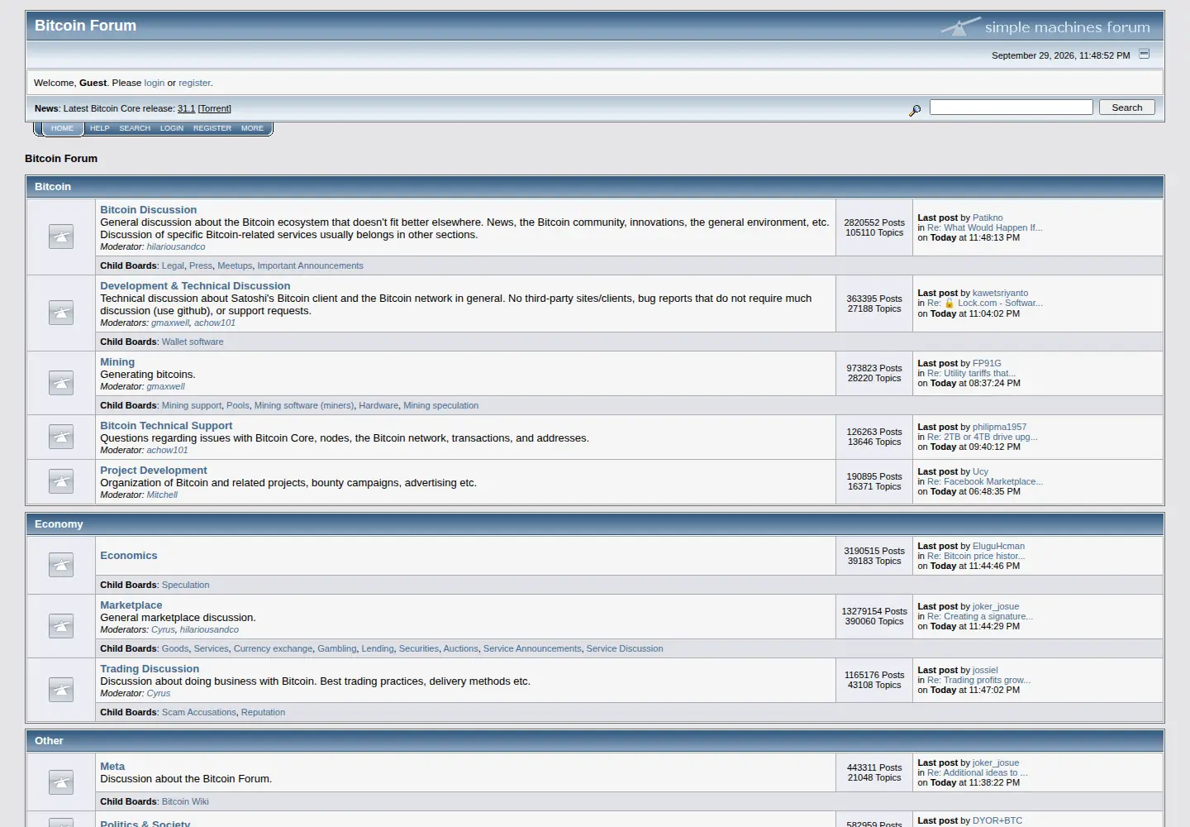
Task: Open the SEARCH menu item
Action: (135, 128)
